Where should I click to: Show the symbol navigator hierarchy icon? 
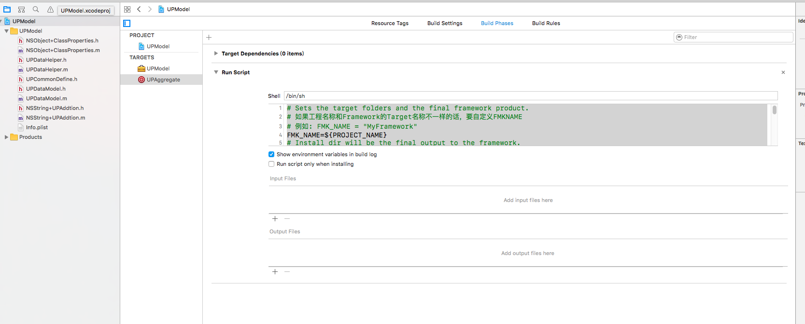click(21, 9)
